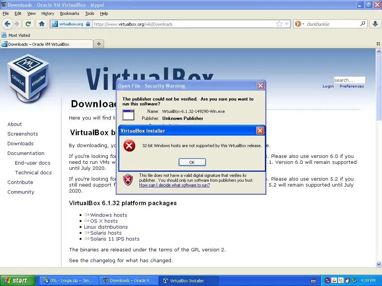Image resolution: width=382 pixels, height=286 pixels.
Task: Open the Preferences link
Action: click(x=352, y=86)
